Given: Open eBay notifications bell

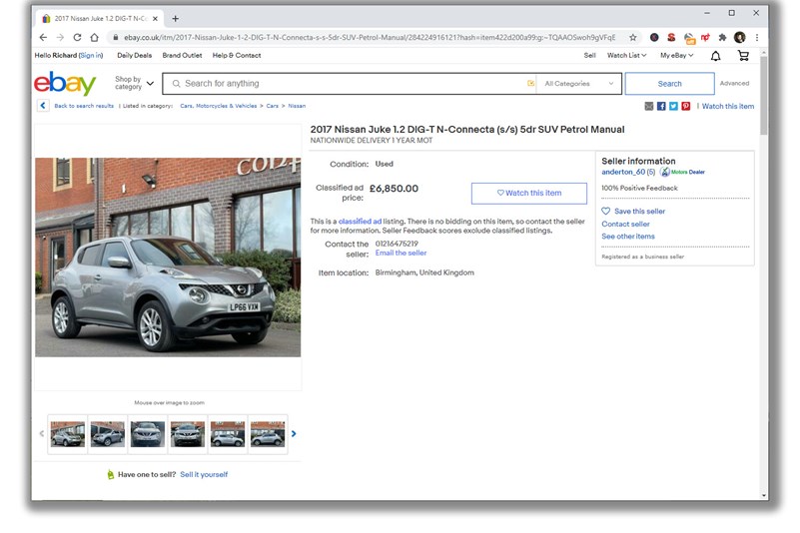Looking at the screenshot, I should (716, 56).
